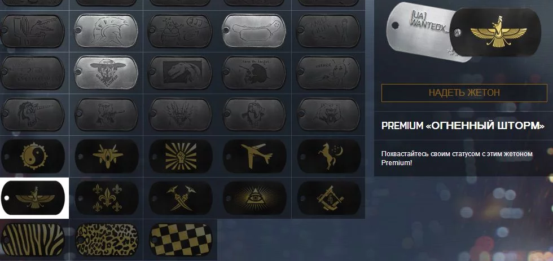Choose the gold checkered pattern tag
Image resolution: width=553 pixels, height=261 pixels.
pyautogui.click(x=181, y=240)
